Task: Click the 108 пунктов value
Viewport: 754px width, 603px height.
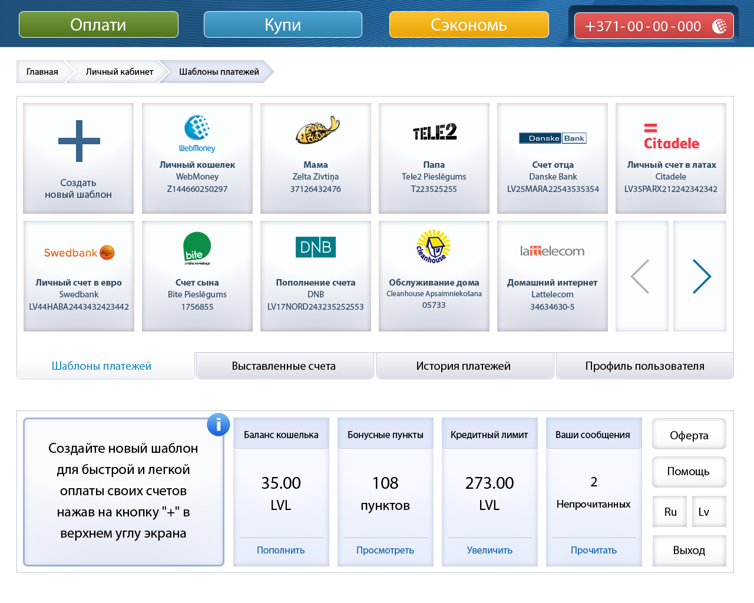Action: click(x=385, y=493)
